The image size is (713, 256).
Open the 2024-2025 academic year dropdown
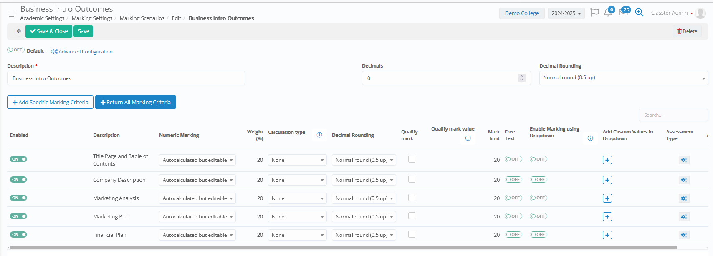pos(566,13)
